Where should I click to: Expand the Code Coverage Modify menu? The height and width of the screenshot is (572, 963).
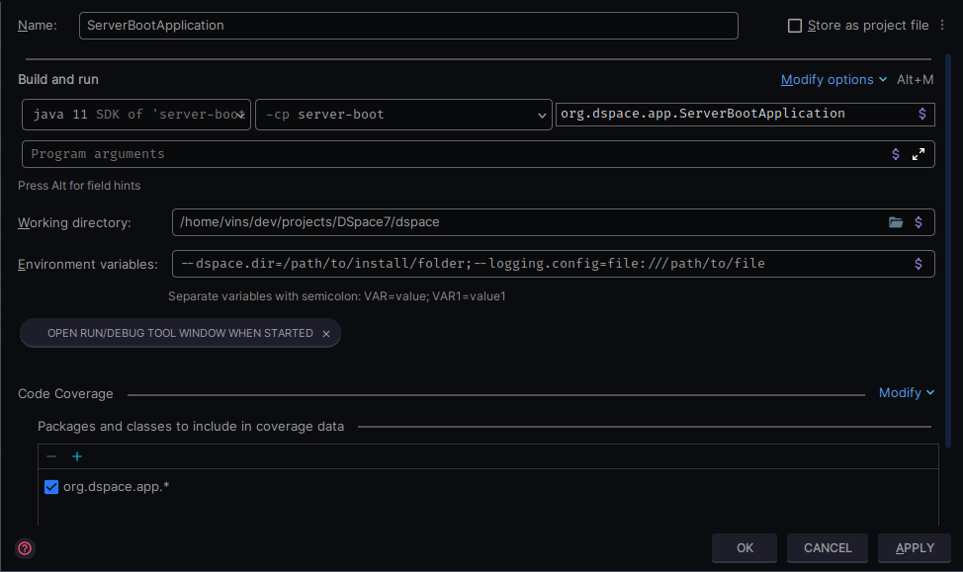pyautogui.click(x=906, y=393)
